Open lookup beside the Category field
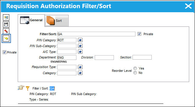Image resolution: width=195 pixels, height=107 pixels. (x=80, y=73)
